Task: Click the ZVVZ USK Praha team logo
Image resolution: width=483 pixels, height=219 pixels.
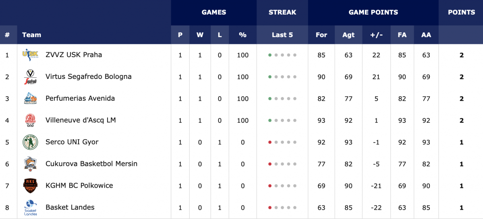Action: pyautogui.click(x=31, y=55)
